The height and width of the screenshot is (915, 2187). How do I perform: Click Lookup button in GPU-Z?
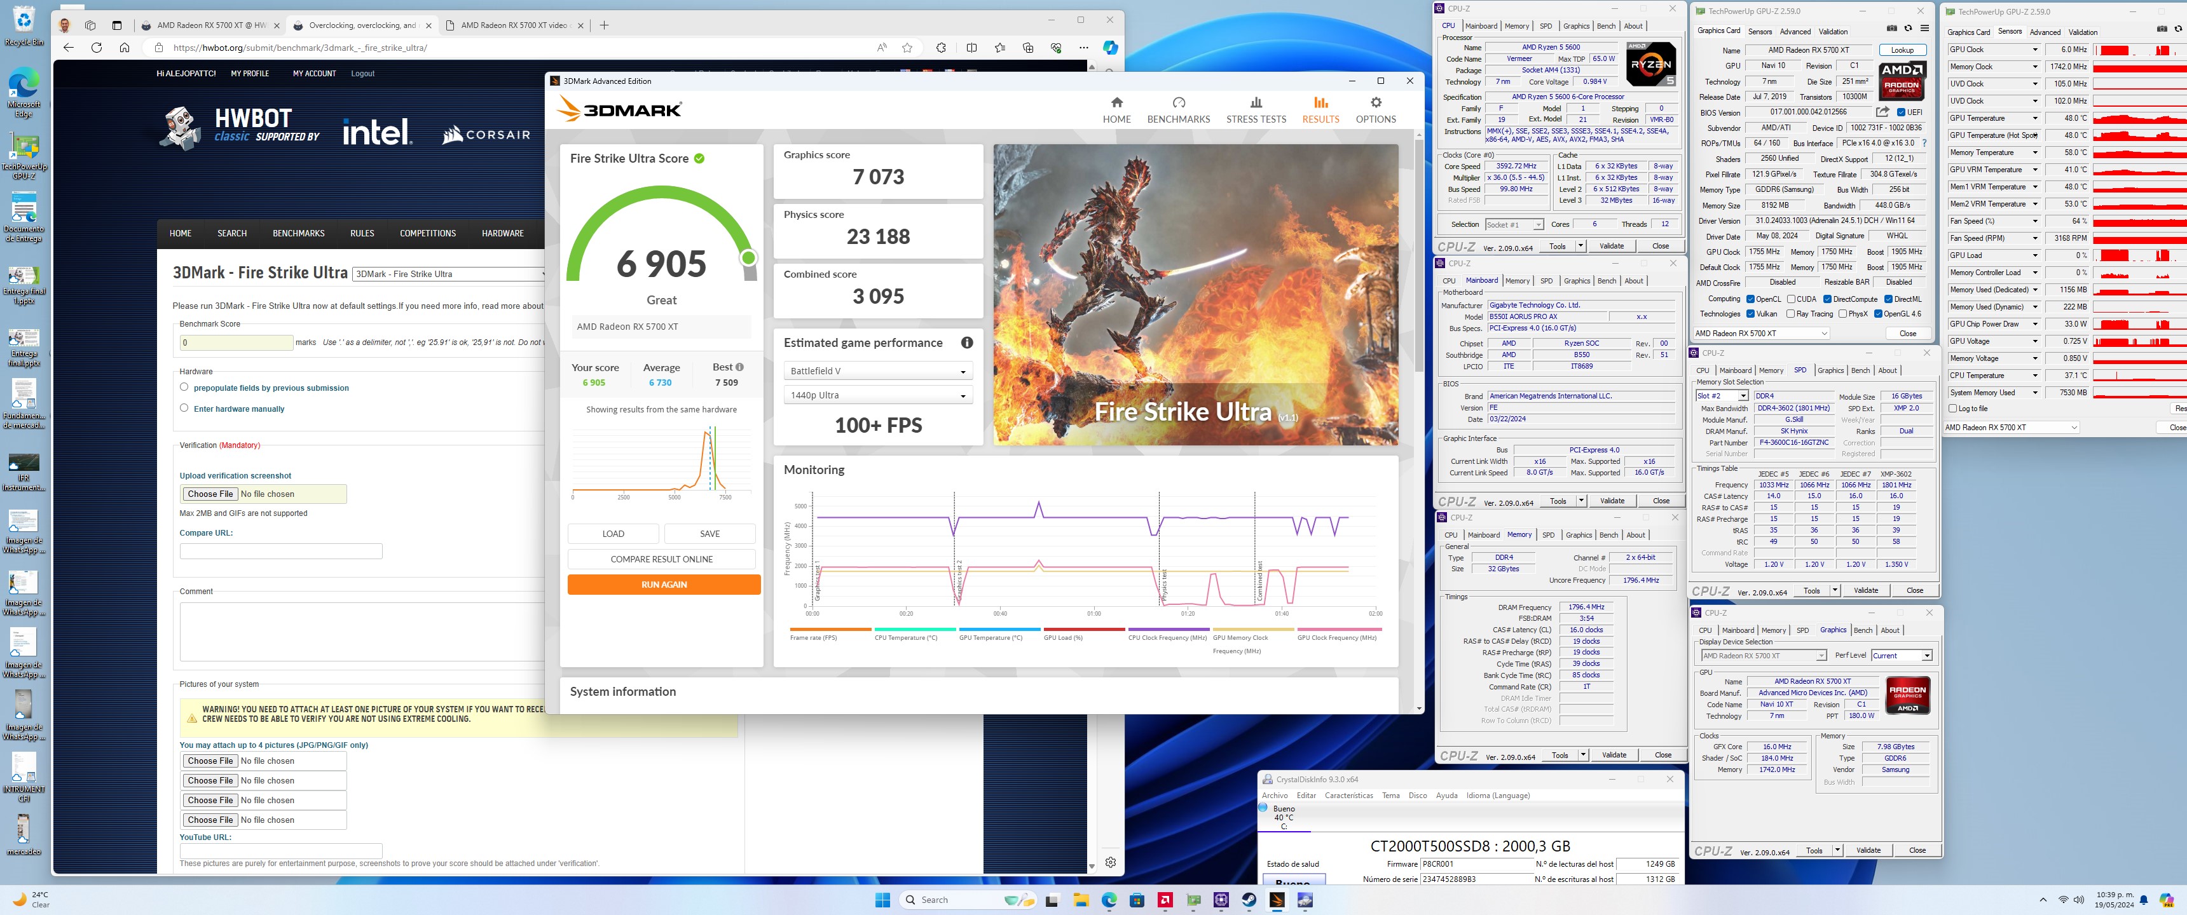pos(1902,50)
